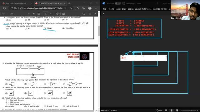
Task: Click the Edu-Sketch webcam overlay
Action: 185,10
